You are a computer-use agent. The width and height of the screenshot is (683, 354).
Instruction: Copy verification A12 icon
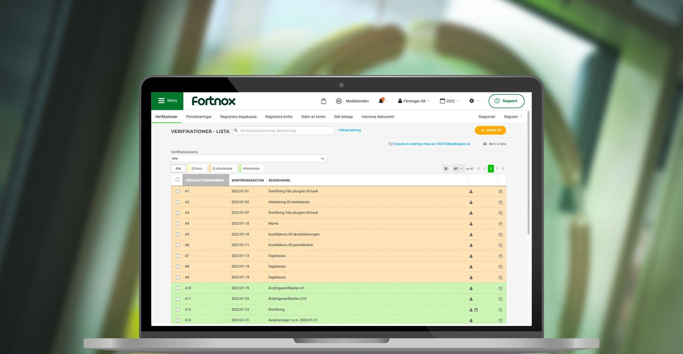click(x=501, y=310)
